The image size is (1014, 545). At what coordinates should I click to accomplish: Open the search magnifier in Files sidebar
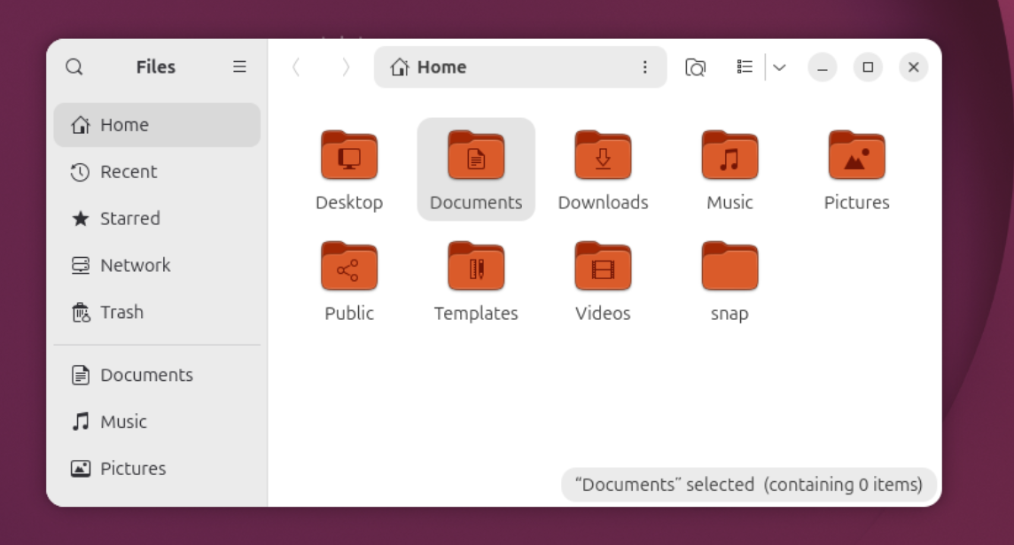pos(74,67)
